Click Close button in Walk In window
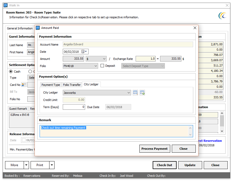The width and height of the screenshot is (233, 181). (x=215, y=165)
